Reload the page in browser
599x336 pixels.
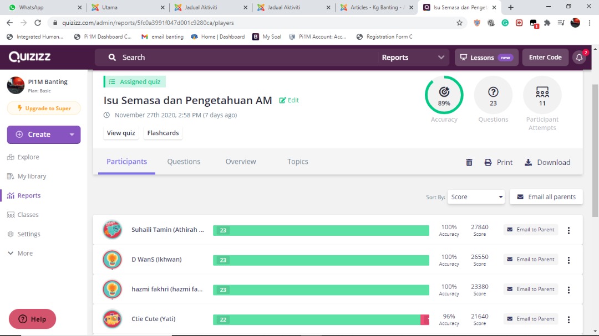(x=38, y=23)
